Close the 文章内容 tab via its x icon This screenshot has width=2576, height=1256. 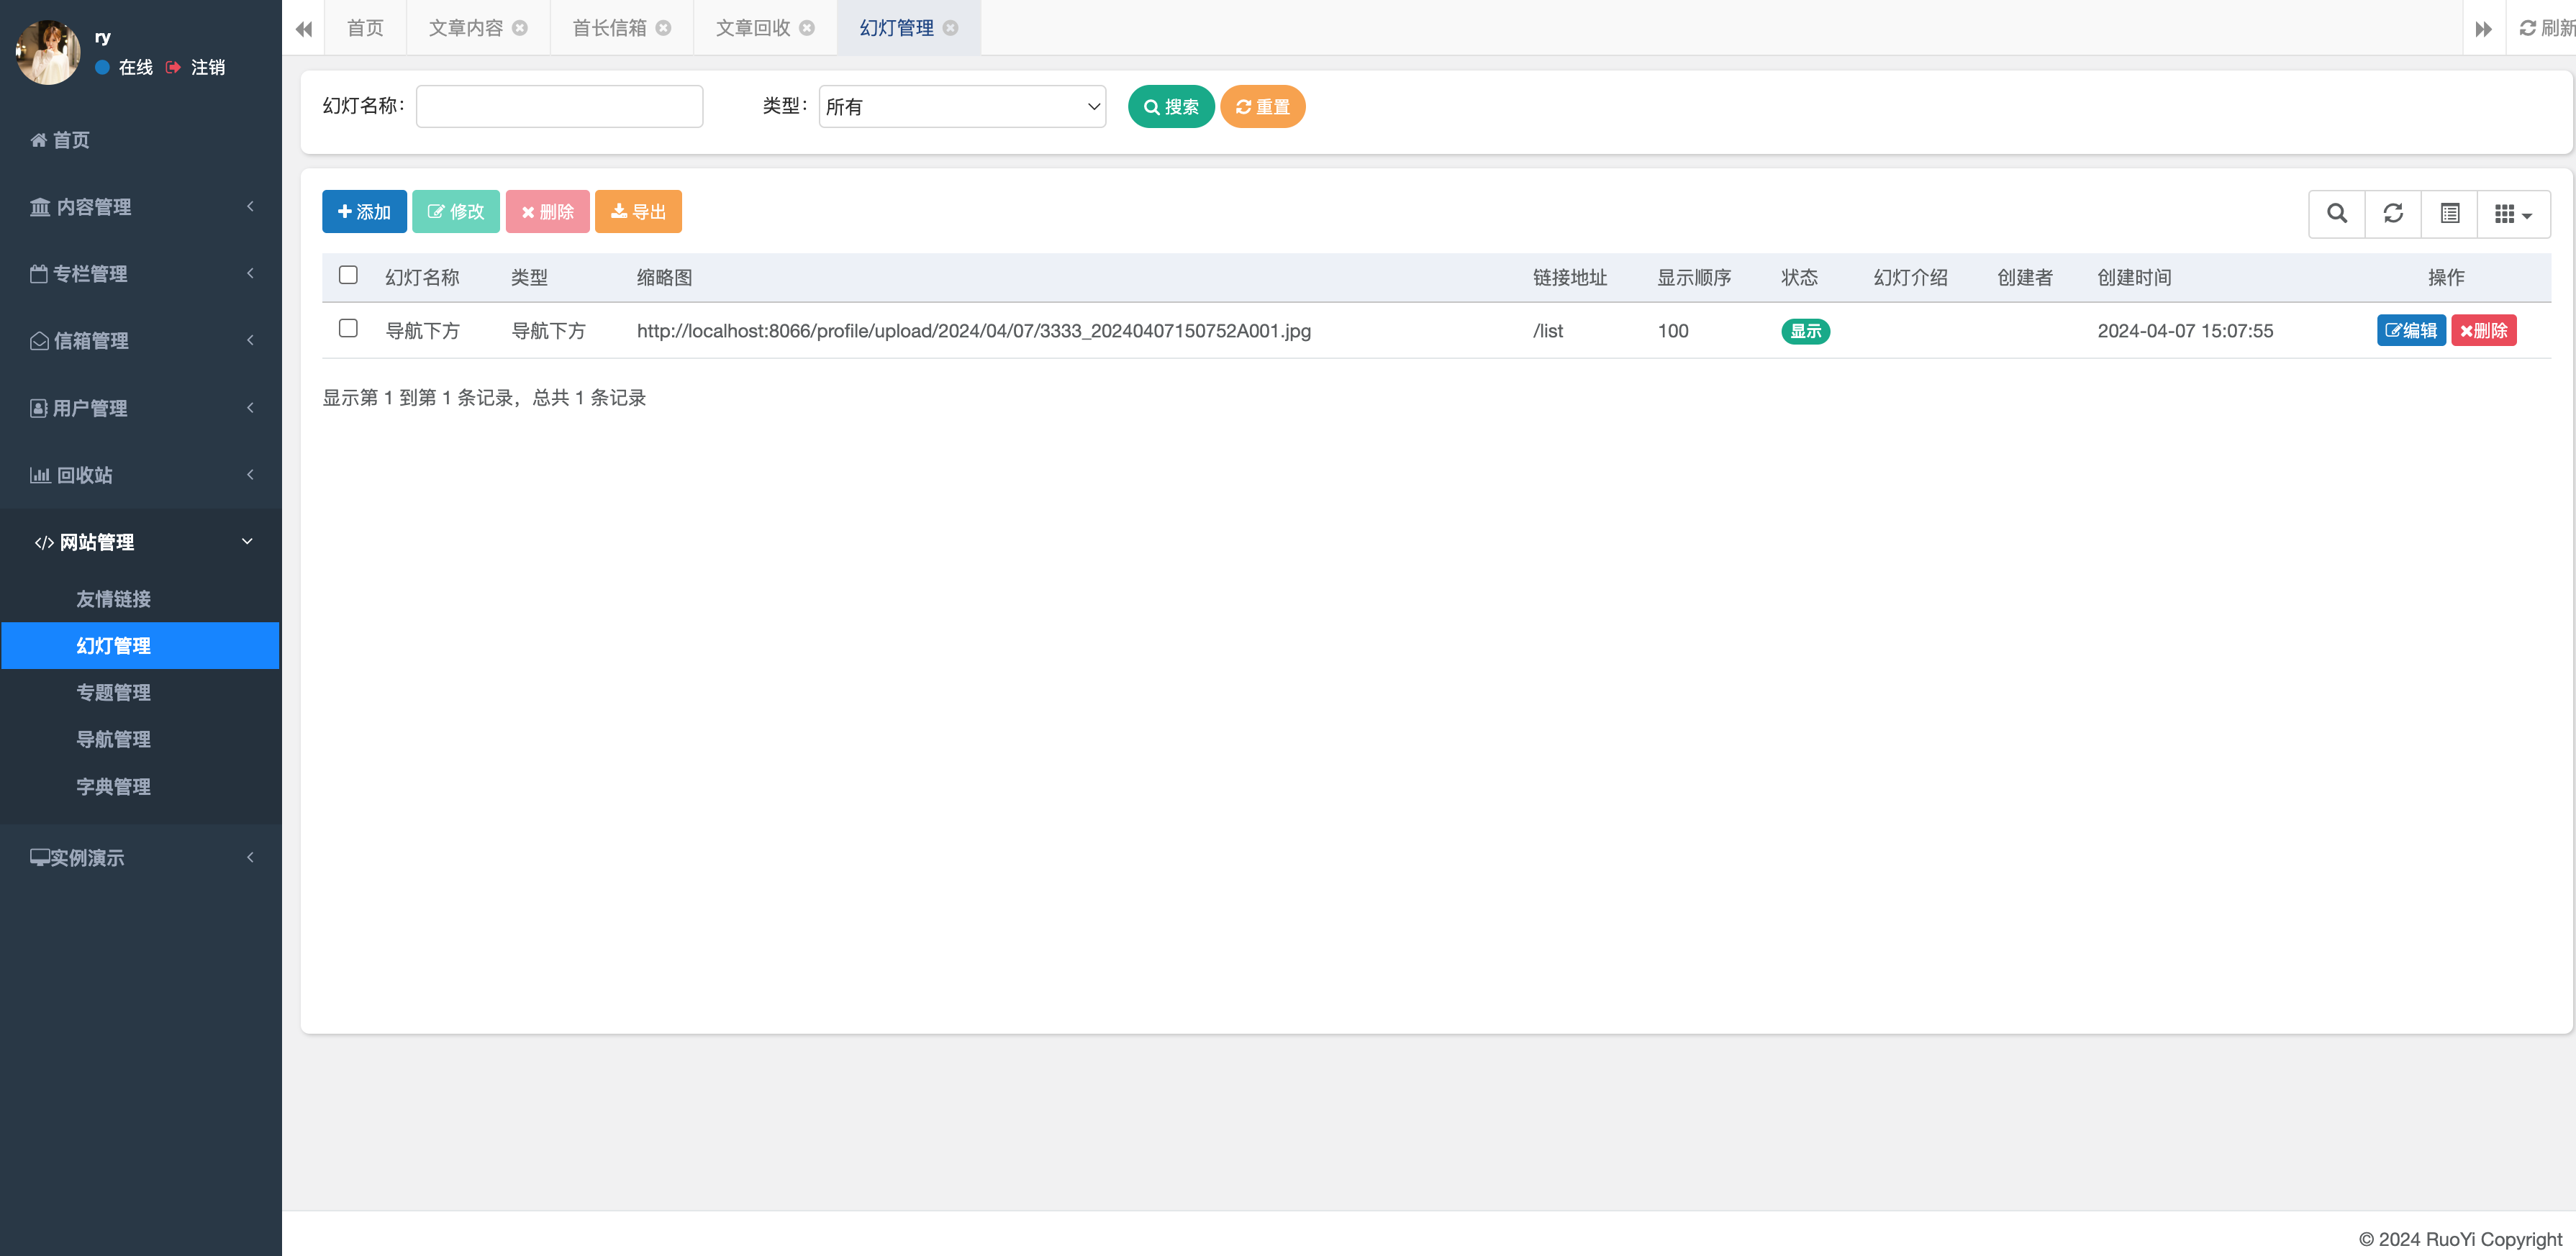tap(520, 28)
